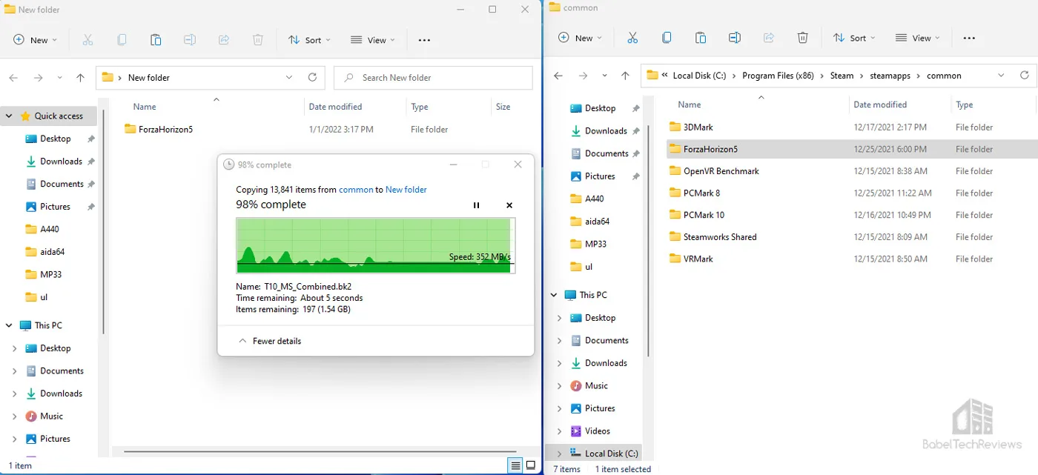Switch to large thumbnails view in New folder status bar

(531, 465)
